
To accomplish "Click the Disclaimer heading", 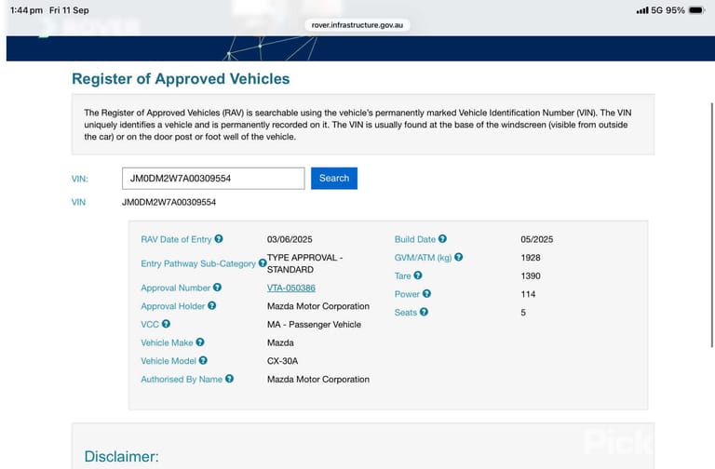I will [121, 456].
